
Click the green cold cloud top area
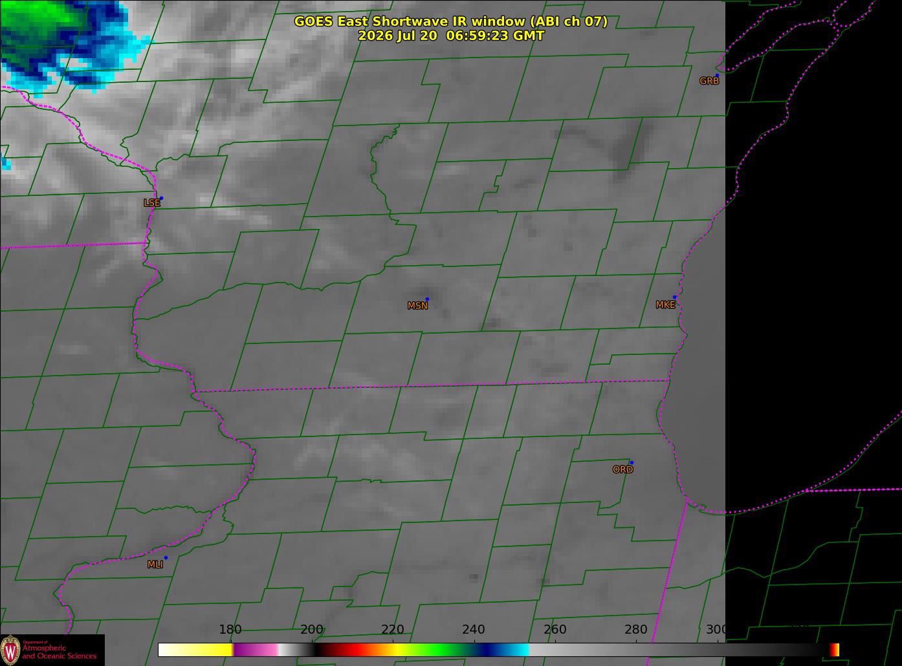(x=36, y=29)
